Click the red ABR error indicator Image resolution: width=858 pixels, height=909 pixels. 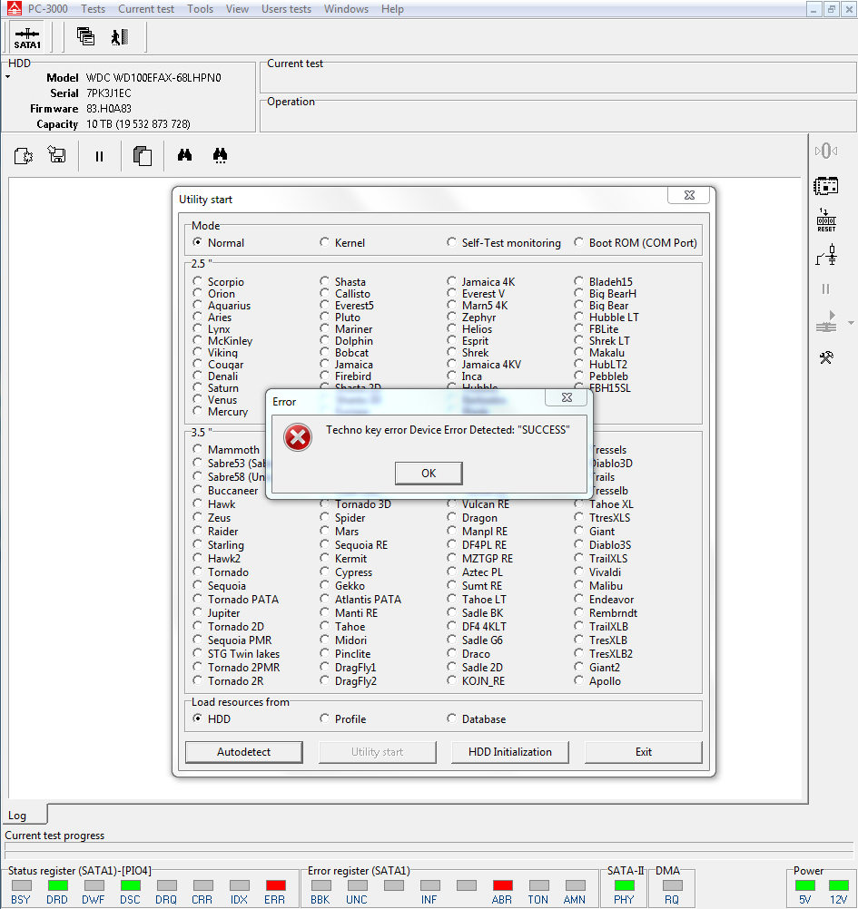(x=502, y=885)
